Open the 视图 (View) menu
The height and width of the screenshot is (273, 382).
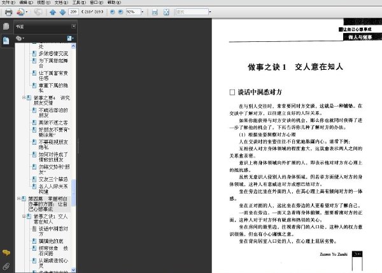pos(43,3)
